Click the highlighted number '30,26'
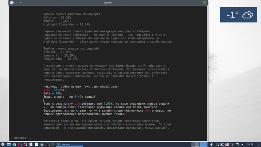 [x=58, y=90]
